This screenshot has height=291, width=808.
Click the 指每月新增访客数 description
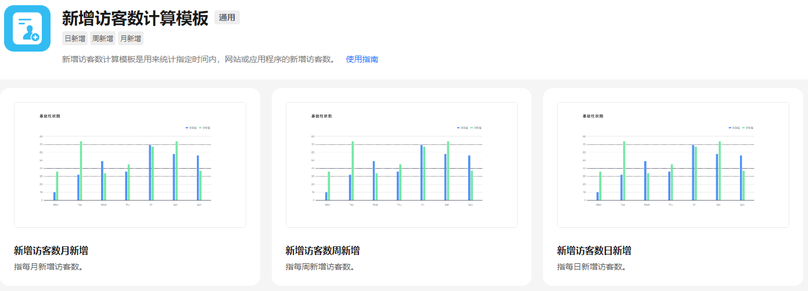[48, 267]
